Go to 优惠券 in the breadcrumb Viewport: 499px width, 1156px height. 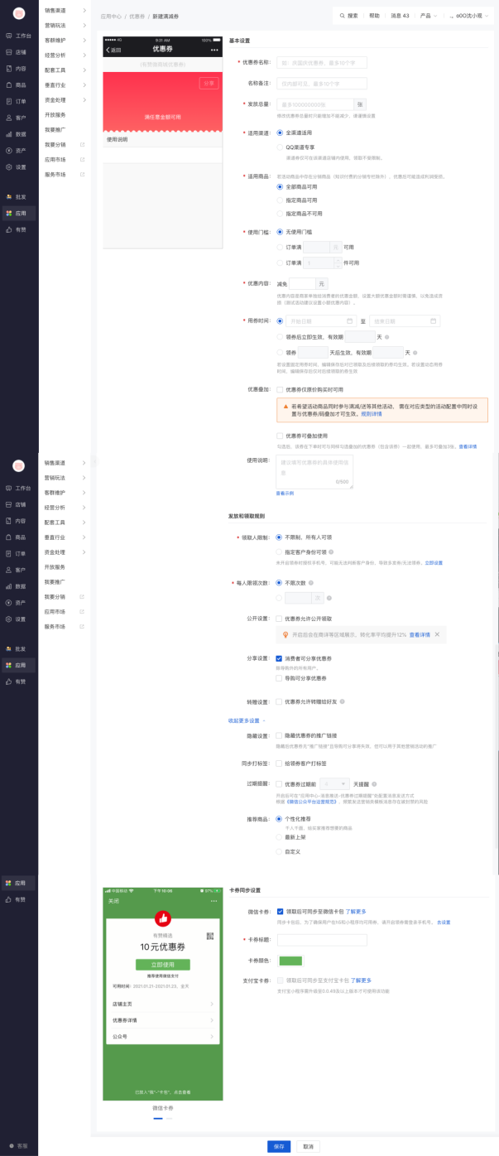[x=136, y=16]
